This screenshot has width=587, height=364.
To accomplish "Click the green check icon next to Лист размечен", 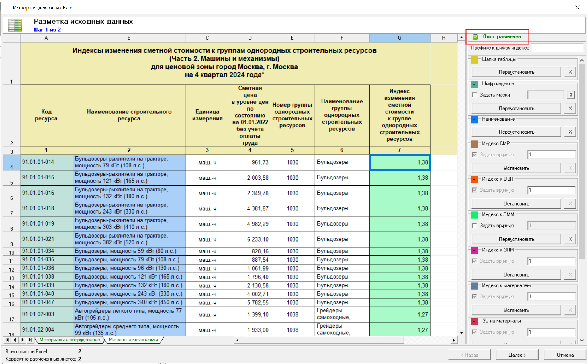I will (x=475, y=37).
